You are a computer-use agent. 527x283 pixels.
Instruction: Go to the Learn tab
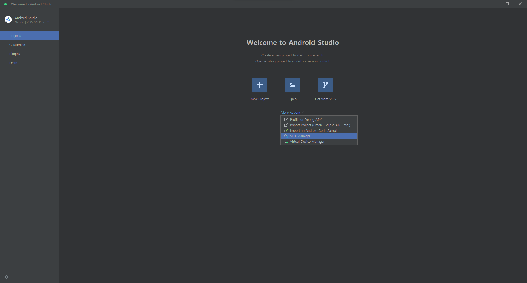29,63
